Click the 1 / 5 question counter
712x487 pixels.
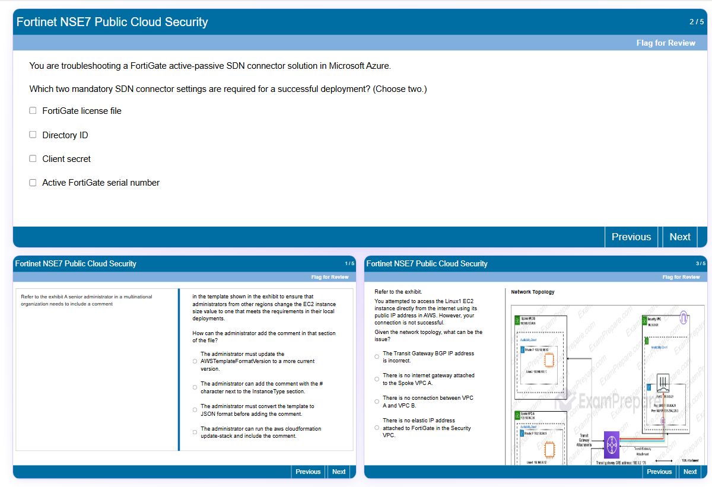click(x=349, y=263)
